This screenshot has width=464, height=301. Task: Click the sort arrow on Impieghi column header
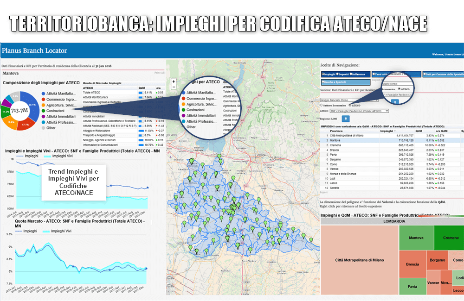pyautogui.click(x=395, y=131)
